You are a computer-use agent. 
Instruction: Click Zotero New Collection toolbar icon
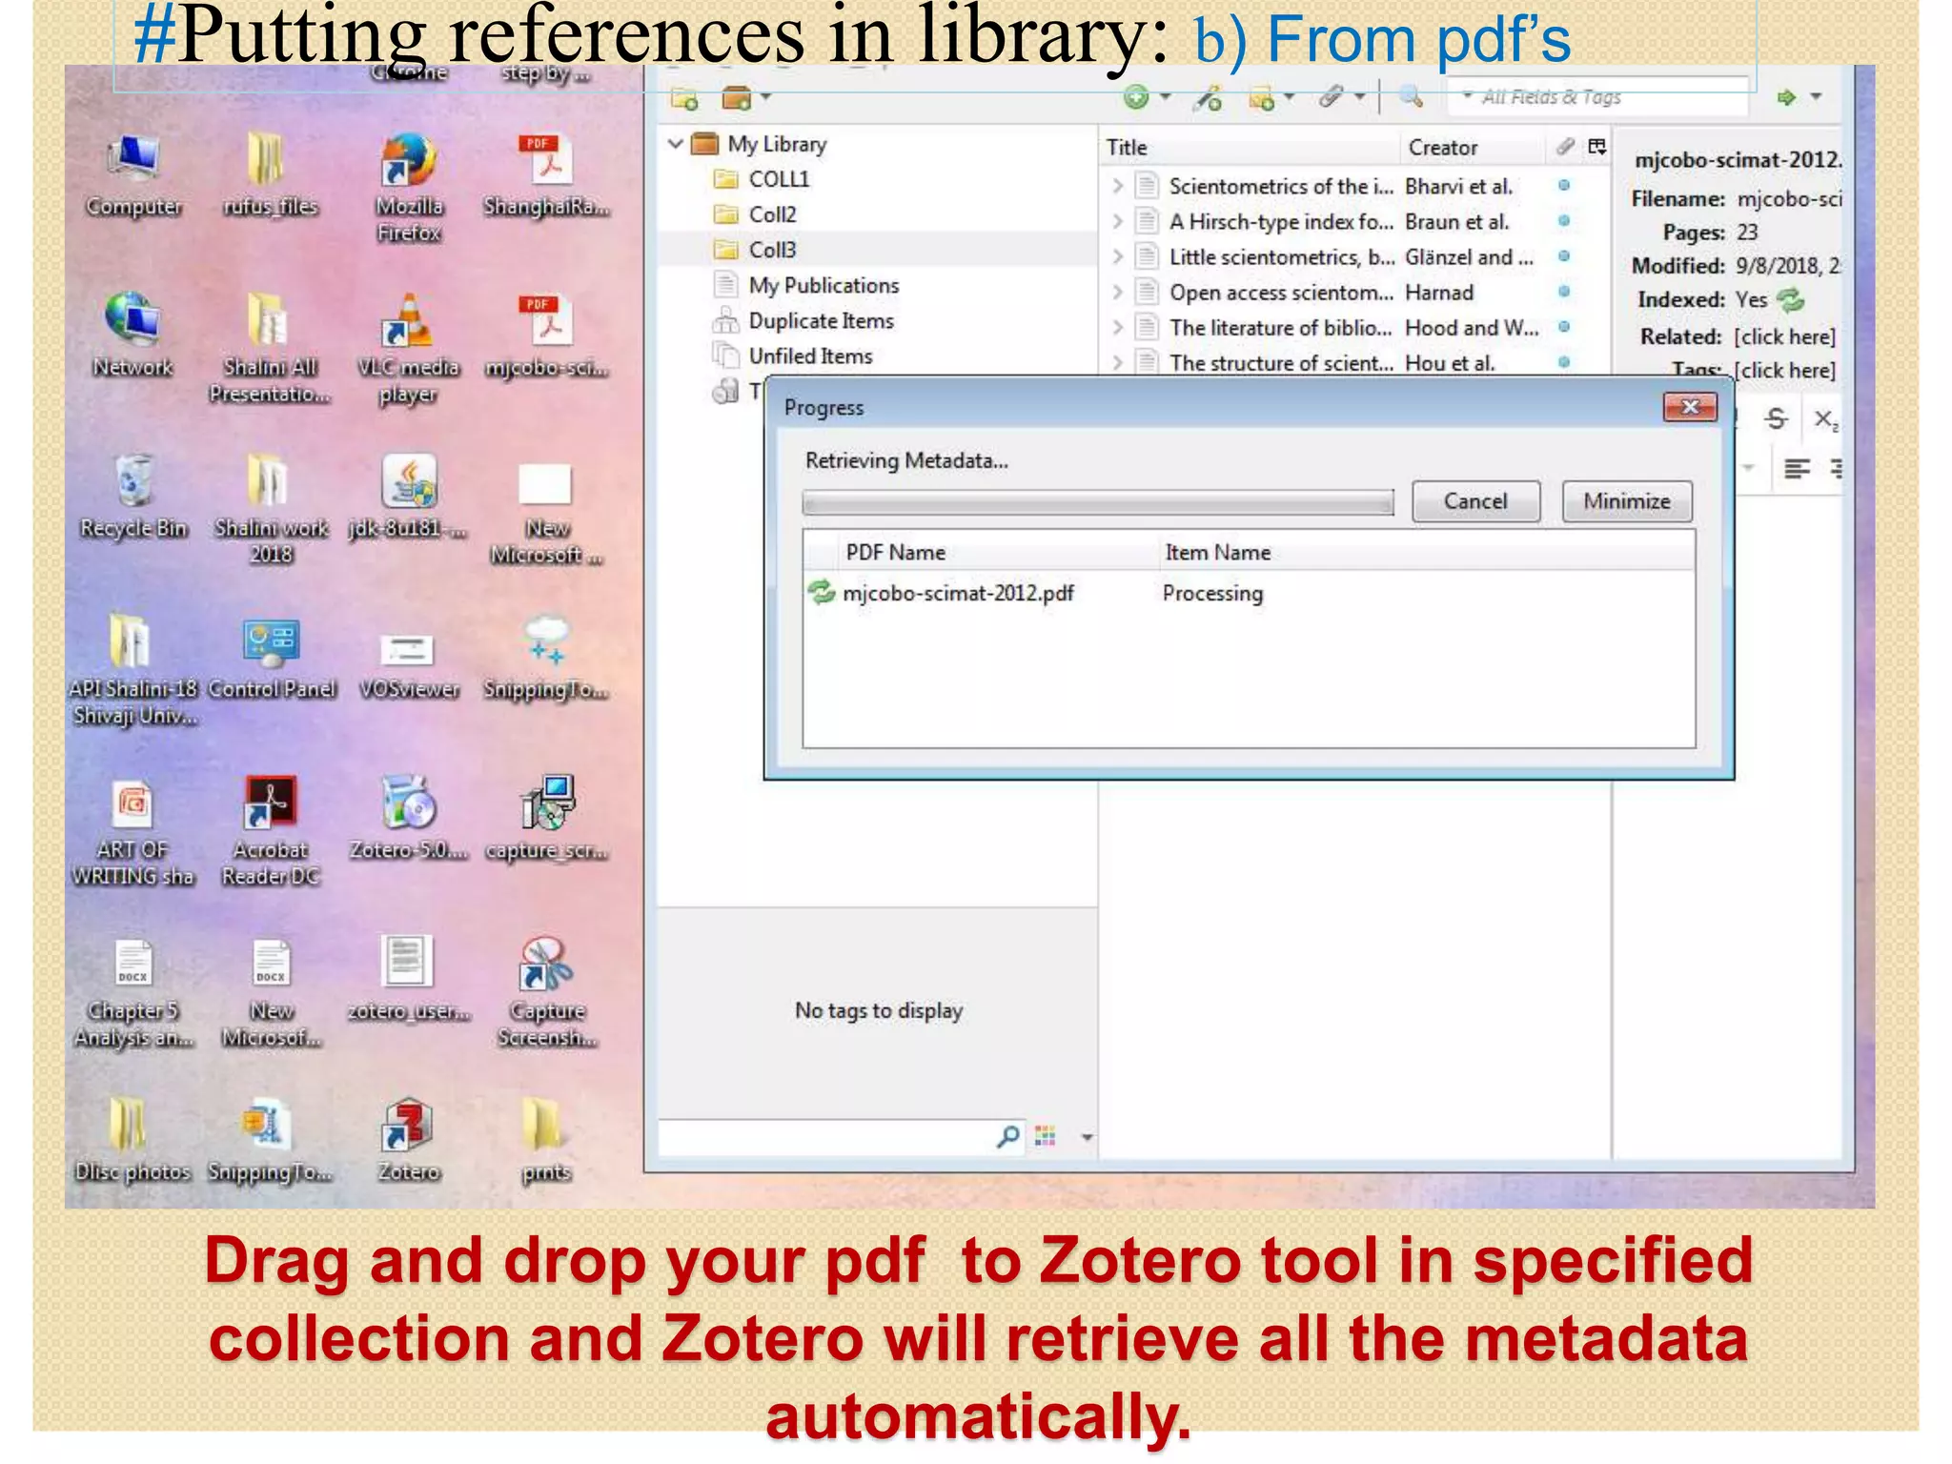tap(684, 97)
